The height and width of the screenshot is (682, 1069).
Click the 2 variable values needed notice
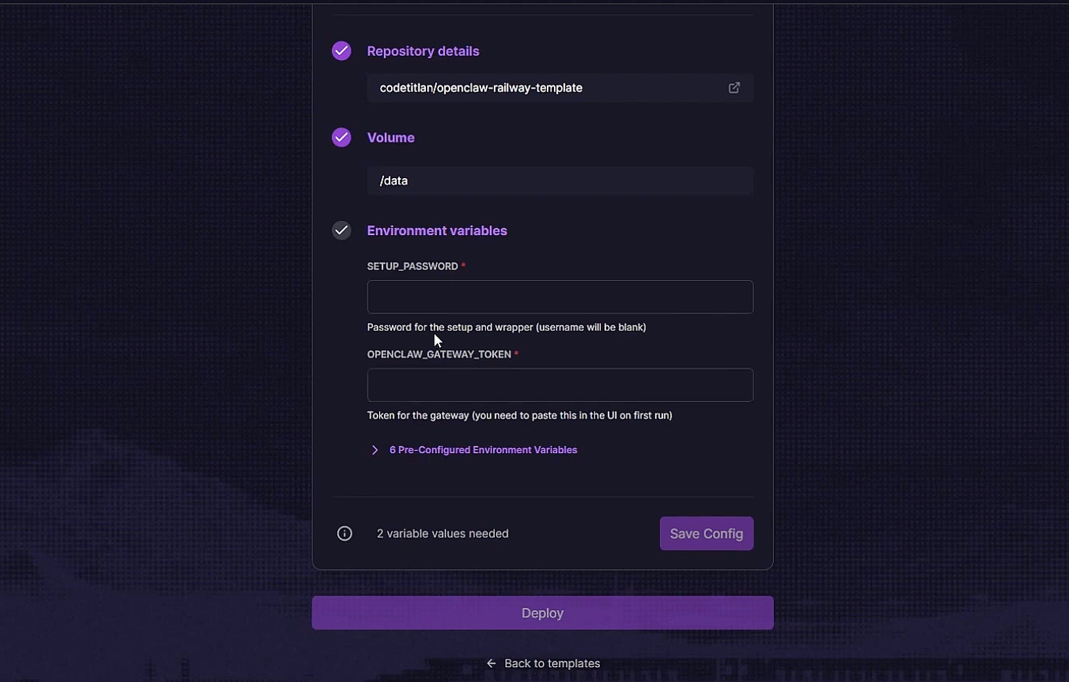[x=443, y=533]
